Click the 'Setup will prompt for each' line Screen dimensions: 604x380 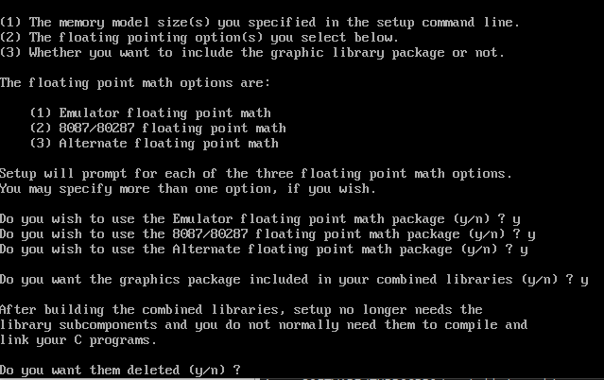[255, 173]
